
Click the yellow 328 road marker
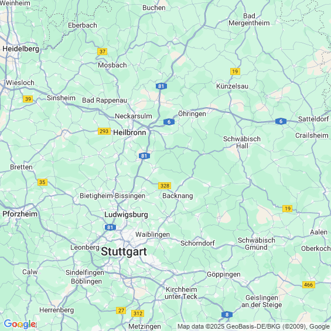click(x=165, y=186)
